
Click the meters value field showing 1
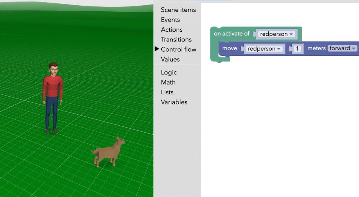(297, 48)
